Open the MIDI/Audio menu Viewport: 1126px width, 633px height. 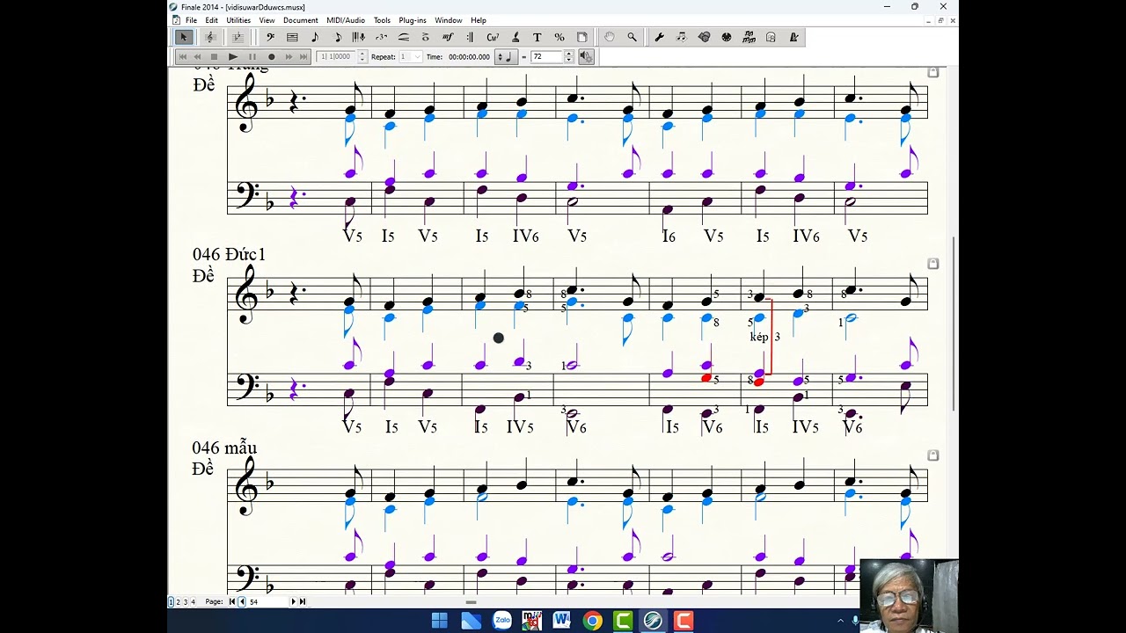click(x=346, y=20)
